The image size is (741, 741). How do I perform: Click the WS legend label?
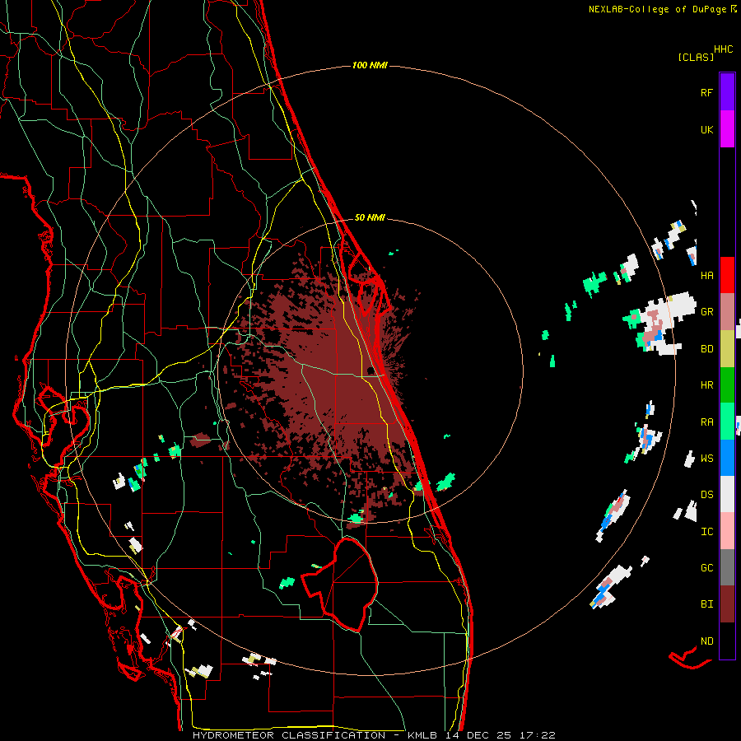(x=706, y=458)
